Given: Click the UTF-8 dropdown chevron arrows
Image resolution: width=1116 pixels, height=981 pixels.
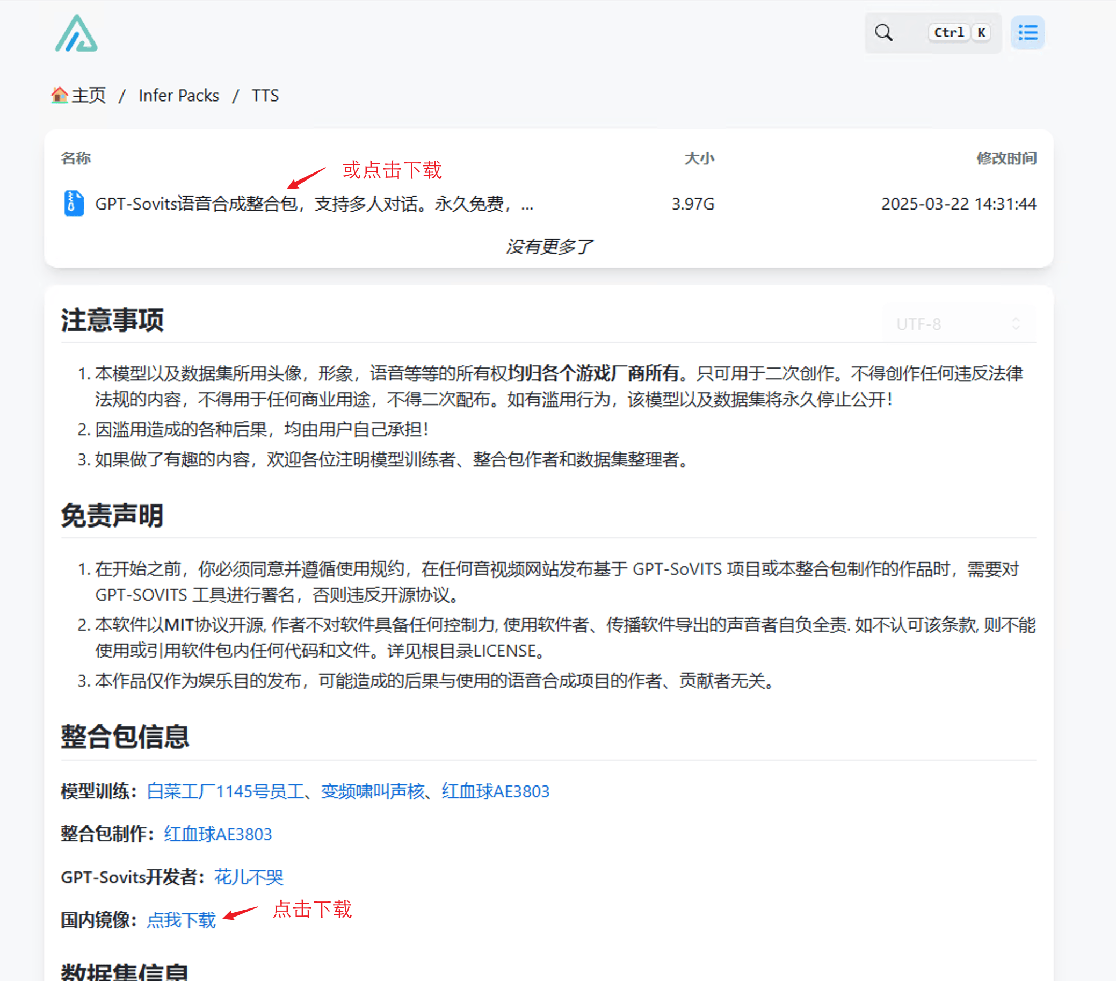Looking at the screenshot, I should click(x=1016, y=324).
